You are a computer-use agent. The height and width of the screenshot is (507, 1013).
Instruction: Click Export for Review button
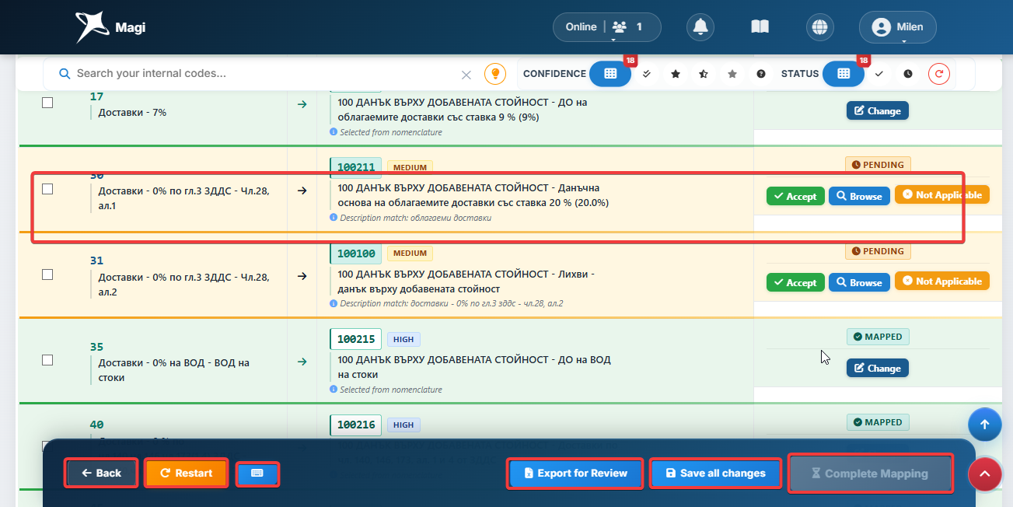[x=575, y=473]
